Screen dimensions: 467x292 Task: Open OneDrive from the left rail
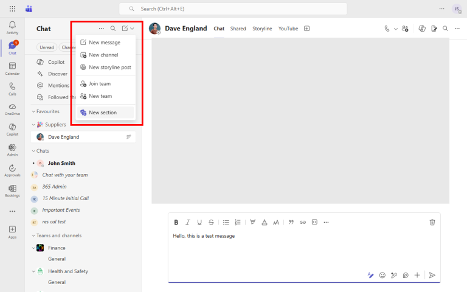click(x=12, y=109)
